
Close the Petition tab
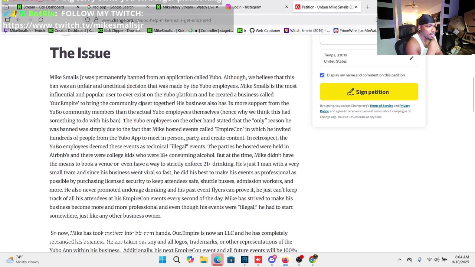coord(356,7)
